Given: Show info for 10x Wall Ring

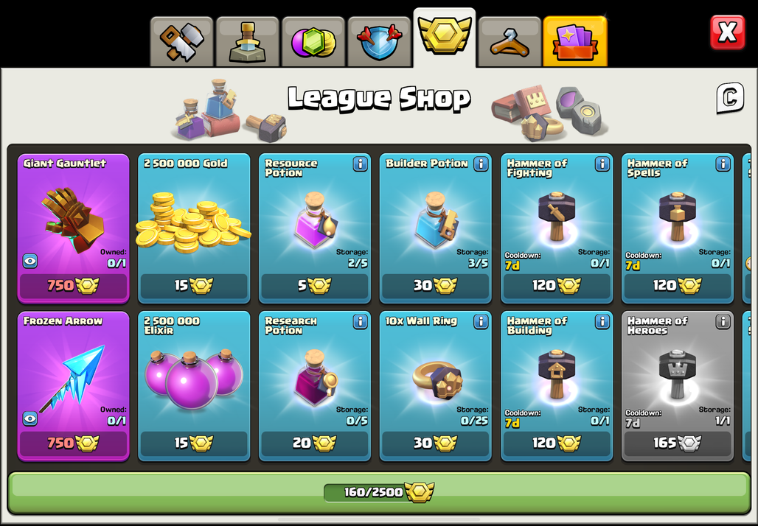Looking at the screenshot, I should tap(481, 322).
